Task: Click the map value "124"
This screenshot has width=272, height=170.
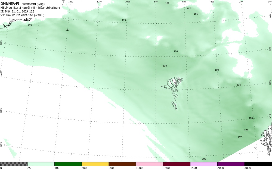Action: pos(176,51)
